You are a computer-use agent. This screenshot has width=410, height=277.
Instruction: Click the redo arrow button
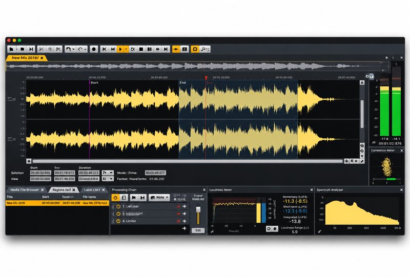[x=80, y=49]
